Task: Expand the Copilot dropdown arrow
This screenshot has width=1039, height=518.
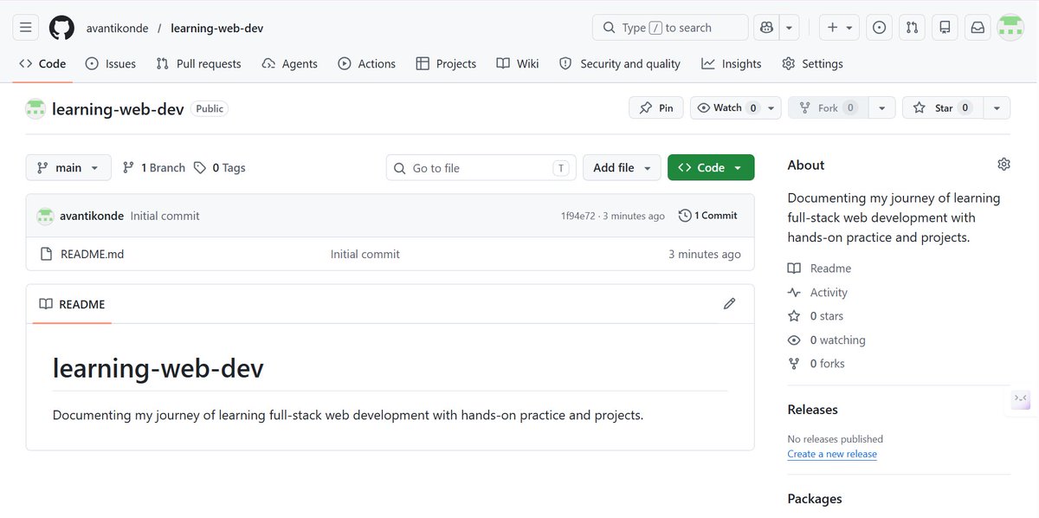Action: pyautogui.click(x=789, y=28)
